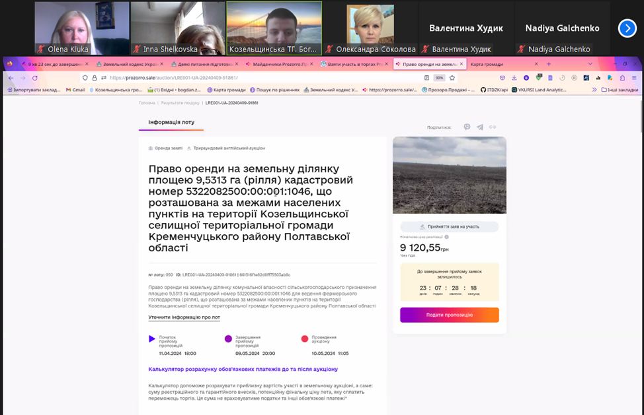644x415 pixels.
Task: Open the 'Козельщинська гро...' bookmark
Action: coord(116,90)
